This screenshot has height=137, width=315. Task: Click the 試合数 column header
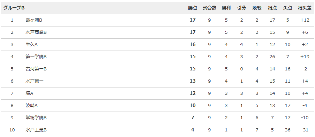click(209, 8)
